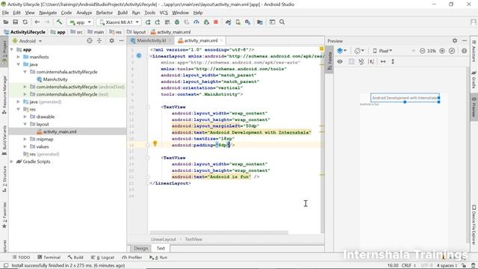The width and height of the screenshot is (478, 269).
Task: Open the Build menu
Action: coord(122,13)
